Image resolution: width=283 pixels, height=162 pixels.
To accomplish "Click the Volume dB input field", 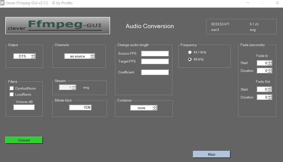I will click(x=24, y=107).
